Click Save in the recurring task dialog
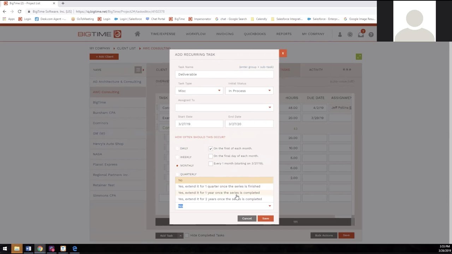Image resolution: width=452 pixels, height=254 pixels. (266, 218)
